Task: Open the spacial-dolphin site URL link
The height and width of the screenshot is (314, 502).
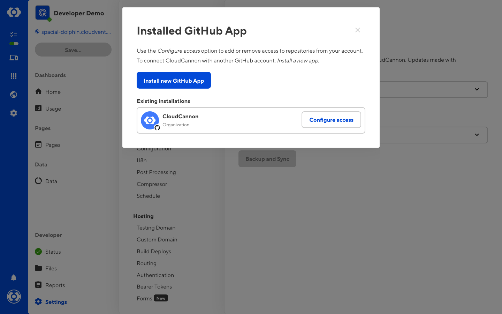Action: pyautogui.click(x=76, y=32)
